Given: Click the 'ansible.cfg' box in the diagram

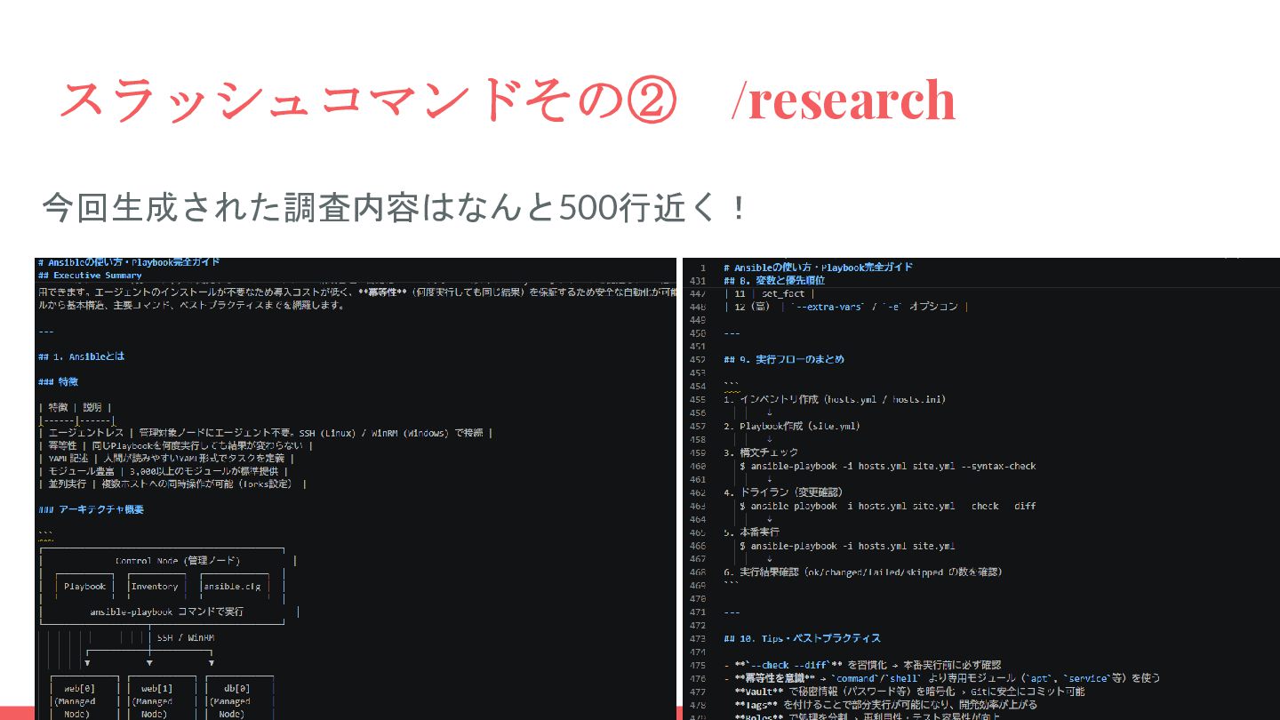Looking at the screenshot, I should pos(232,587).
